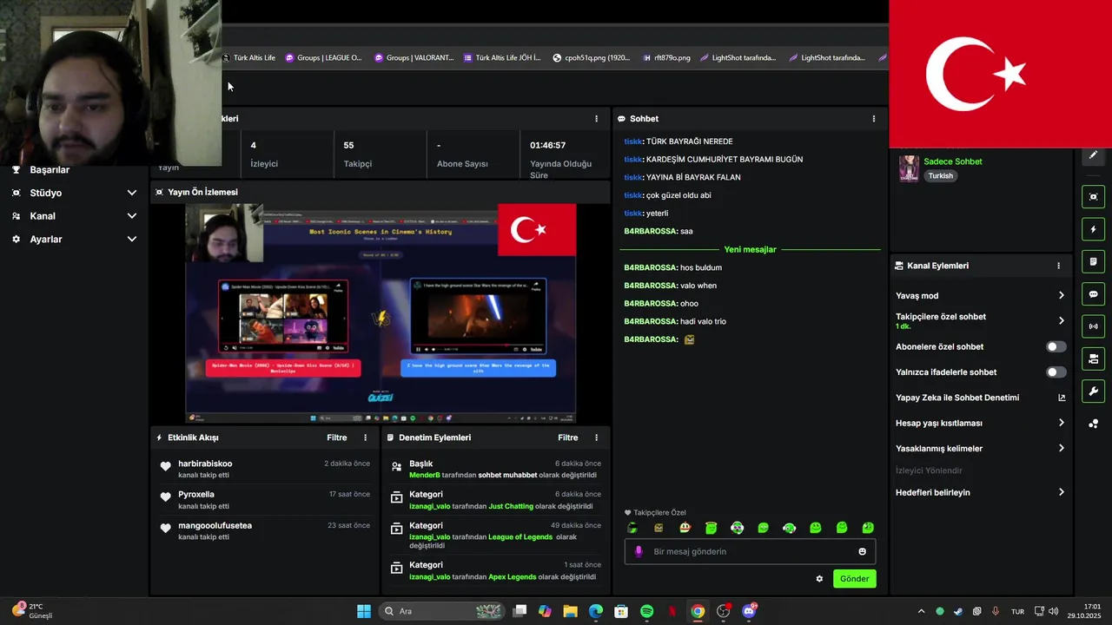Click the three-dots cluster icon in the right sidebar

pos(1094,424)
